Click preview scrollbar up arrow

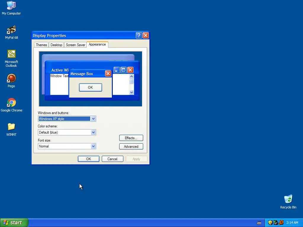click(x=131, y=77)
